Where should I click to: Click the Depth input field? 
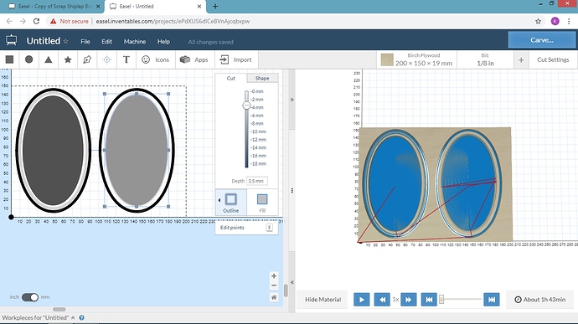[x=257, y=181]
